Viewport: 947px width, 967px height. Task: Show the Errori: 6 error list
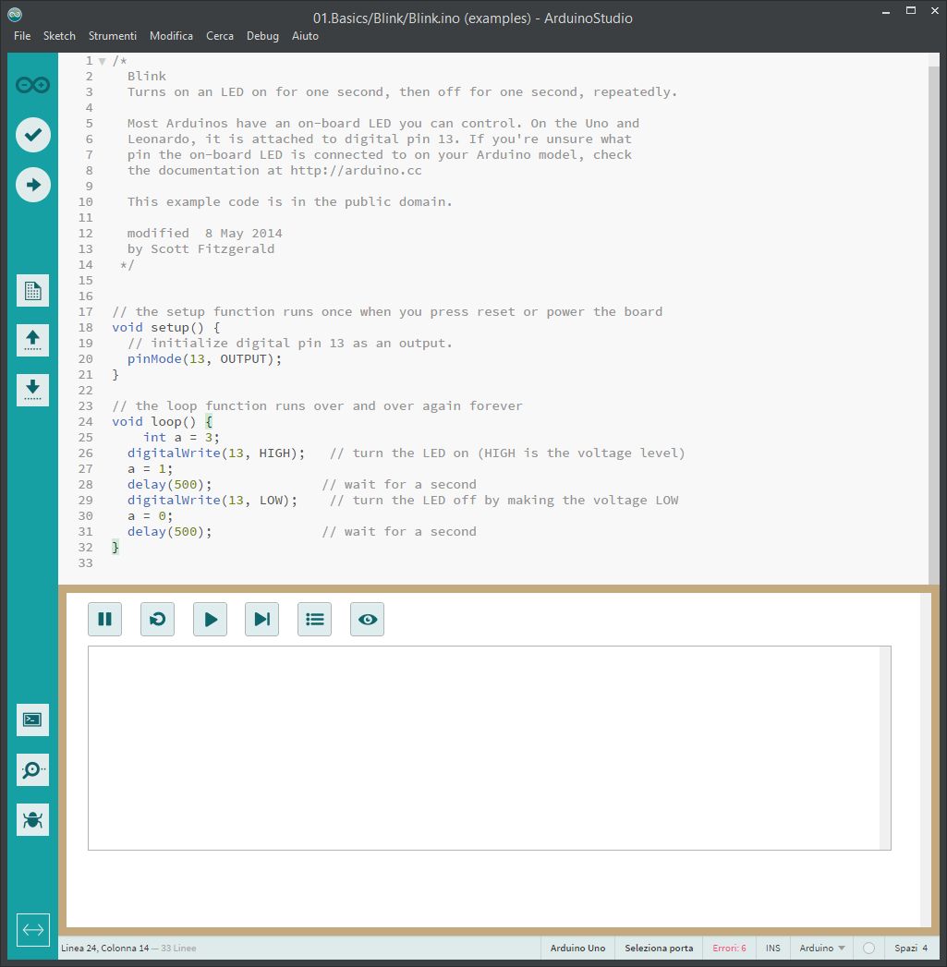tap(729, 948)
